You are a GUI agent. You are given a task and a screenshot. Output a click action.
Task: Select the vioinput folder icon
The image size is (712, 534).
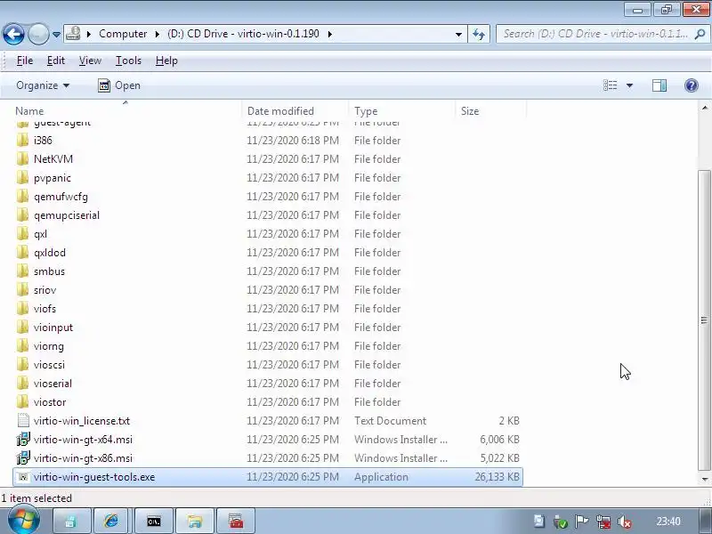pos(23,327)
